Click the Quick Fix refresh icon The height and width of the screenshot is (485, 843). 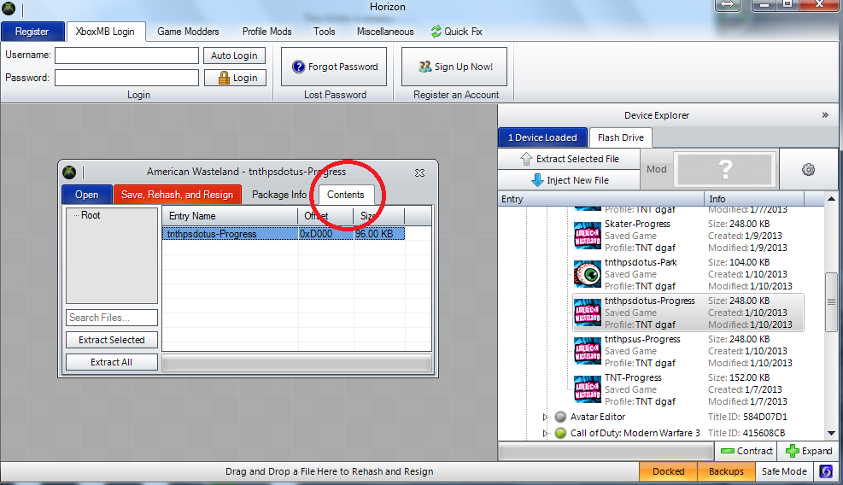[x=436, y=32]
